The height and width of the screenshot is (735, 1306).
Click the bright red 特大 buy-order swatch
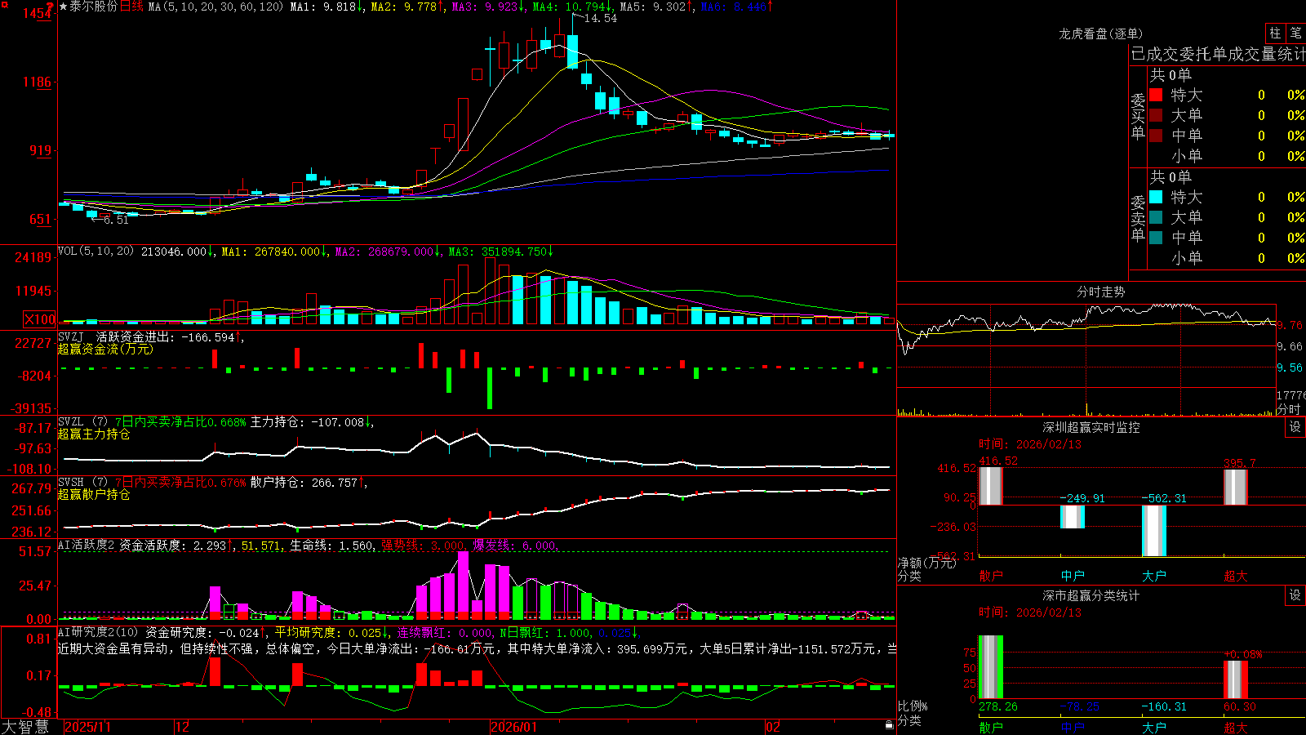(x=1156, y=95)
